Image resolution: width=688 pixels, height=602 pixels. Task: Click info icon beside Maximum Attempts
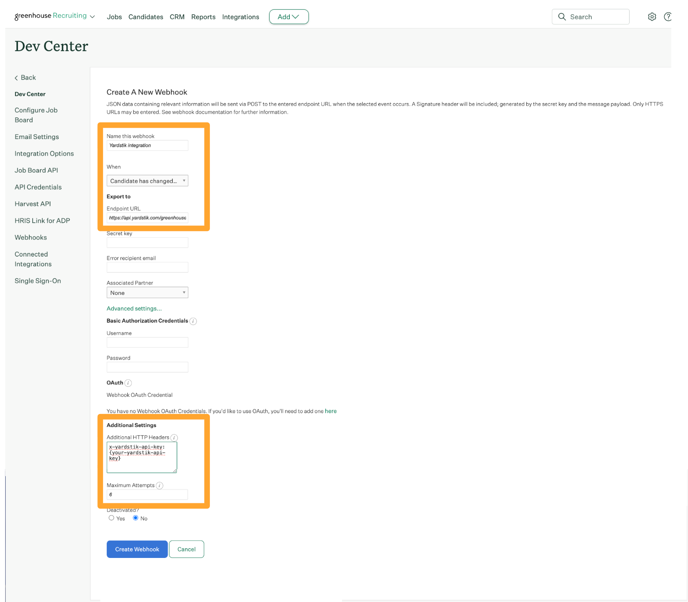159,485
